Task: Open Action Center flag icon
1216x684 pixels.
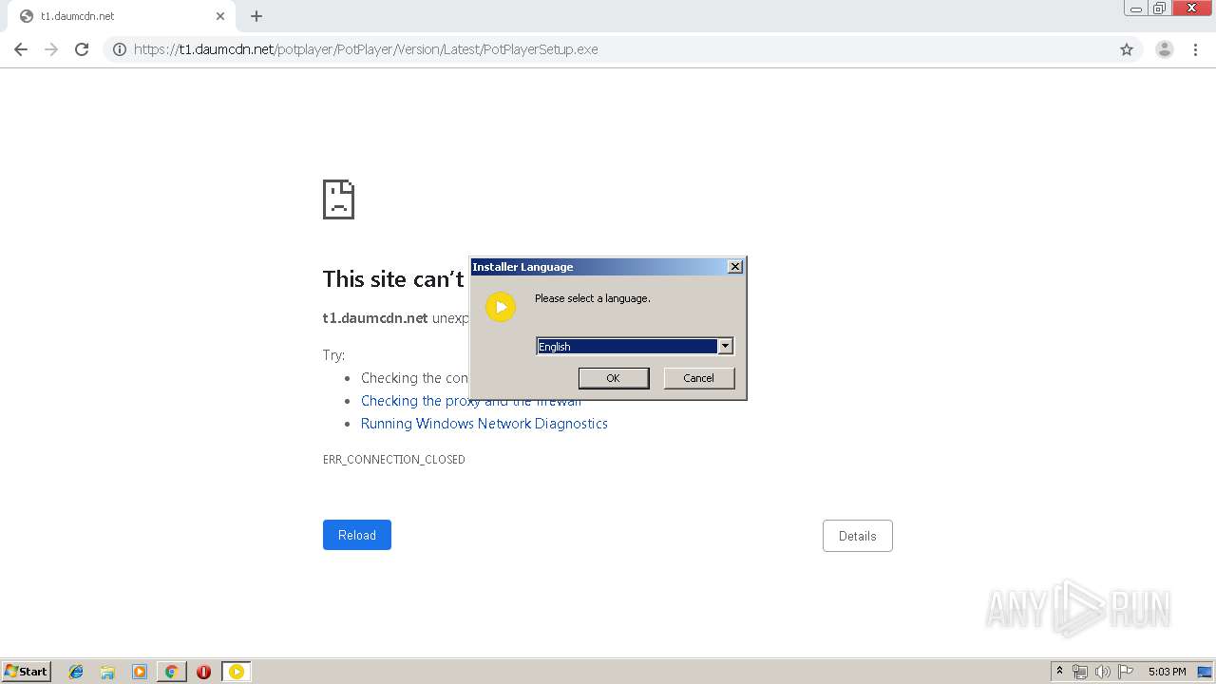Action: pyautogui.click(x=1126, y=672)
